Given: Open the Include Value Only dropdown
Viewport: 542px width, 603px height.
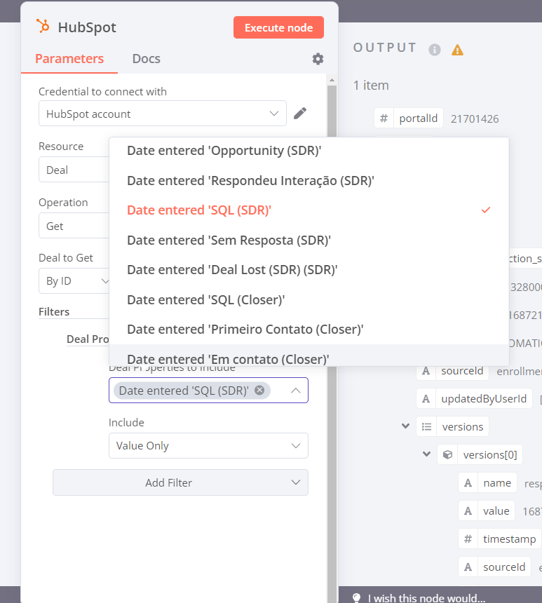Looking at the screenshot, I should pos(208,445).
